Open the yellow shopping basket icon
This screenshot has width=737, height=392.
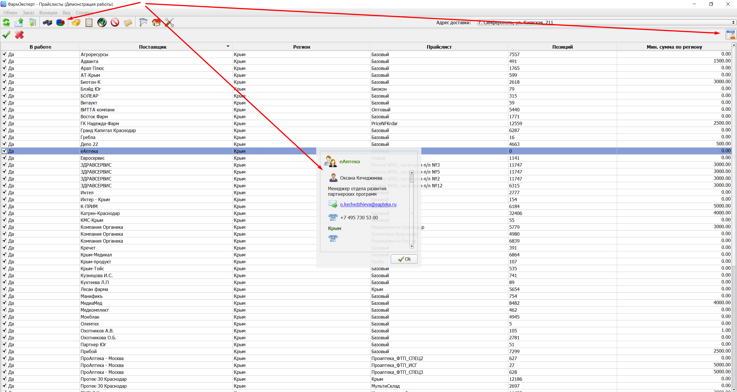click(x=76, y=22)
